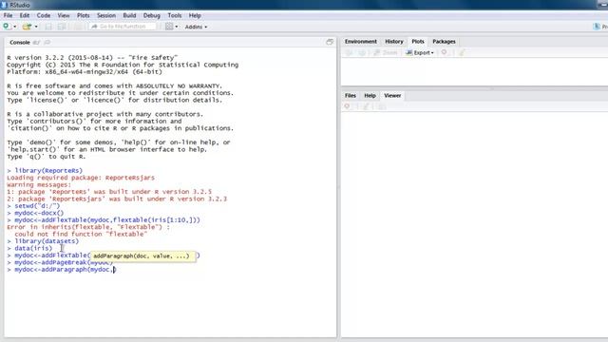The width and height of the screenshot is (608, 342).
Task: Click the console line 'library(datasets)'
Action: (x=47, y=241)
